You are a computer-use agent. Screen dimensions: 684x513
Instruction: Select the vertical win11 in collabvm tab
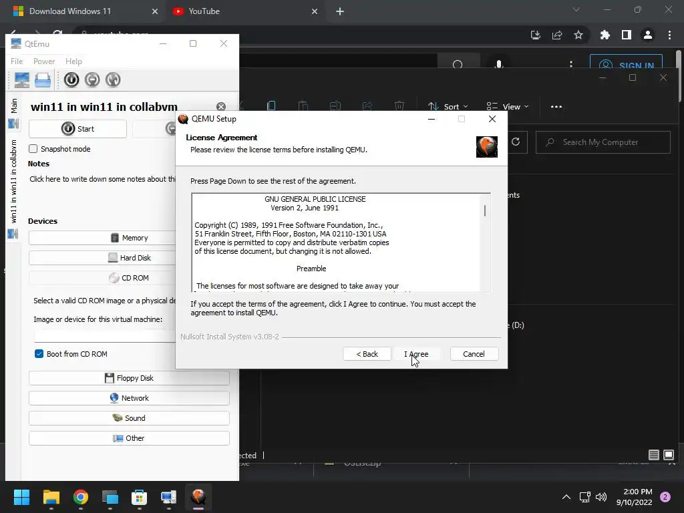pos(13,188)
